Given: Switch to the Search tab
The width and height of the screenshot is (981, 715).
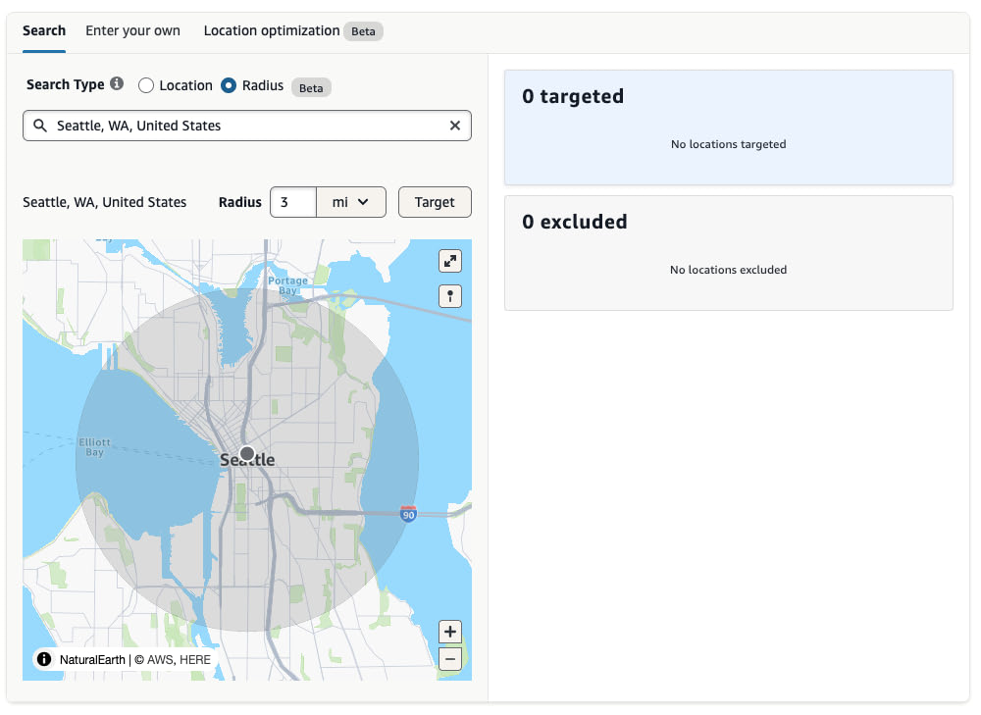Looking at the screenshot, I should point(44,30).
